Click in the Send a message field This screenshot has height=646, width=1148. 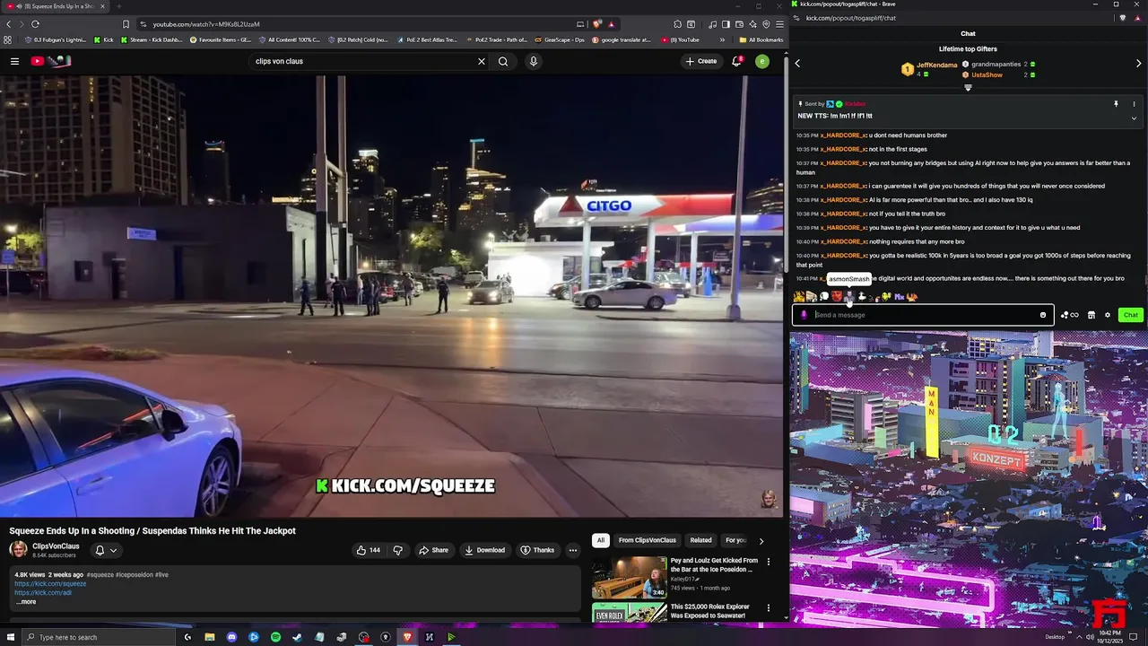point(924,315)
